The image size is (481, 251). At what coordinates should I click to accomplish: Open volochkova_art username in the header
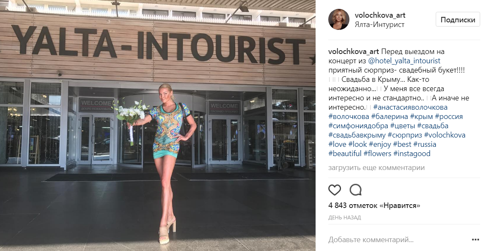(380, 15)
